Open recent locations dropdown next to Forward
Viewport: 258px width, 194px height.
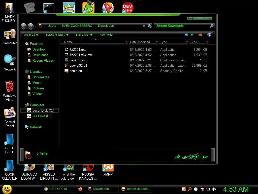(x=36, y=26)
